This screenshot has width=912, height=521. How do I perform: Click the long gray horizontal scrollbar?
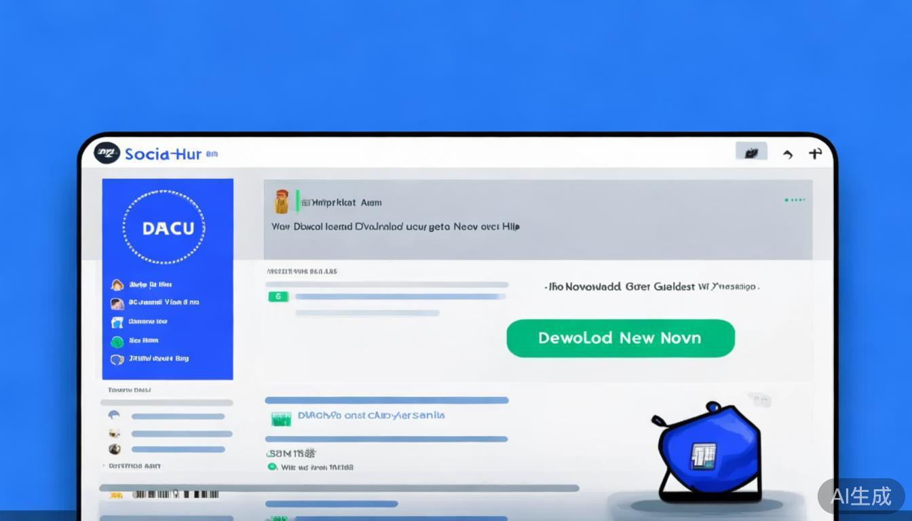[339, 488]
